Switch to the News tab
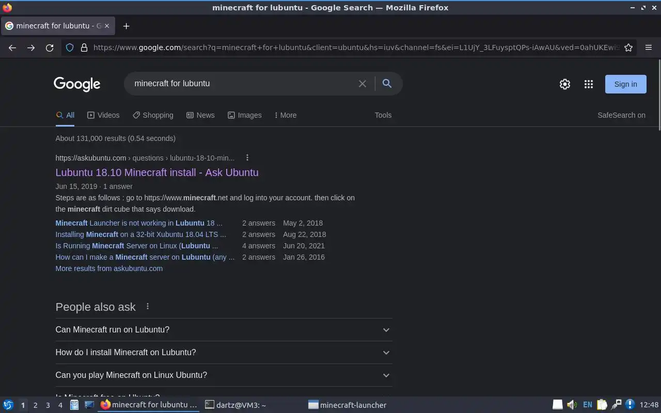Image resolution: width=661 pixels, height=413 pixels. [x=200, y=115]
